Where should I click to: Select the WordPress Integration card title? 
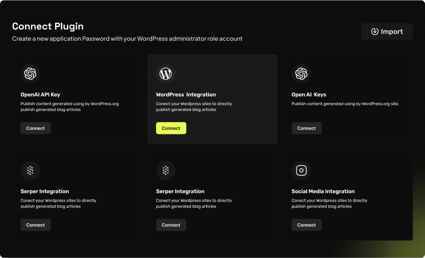[x=186, y=94]
